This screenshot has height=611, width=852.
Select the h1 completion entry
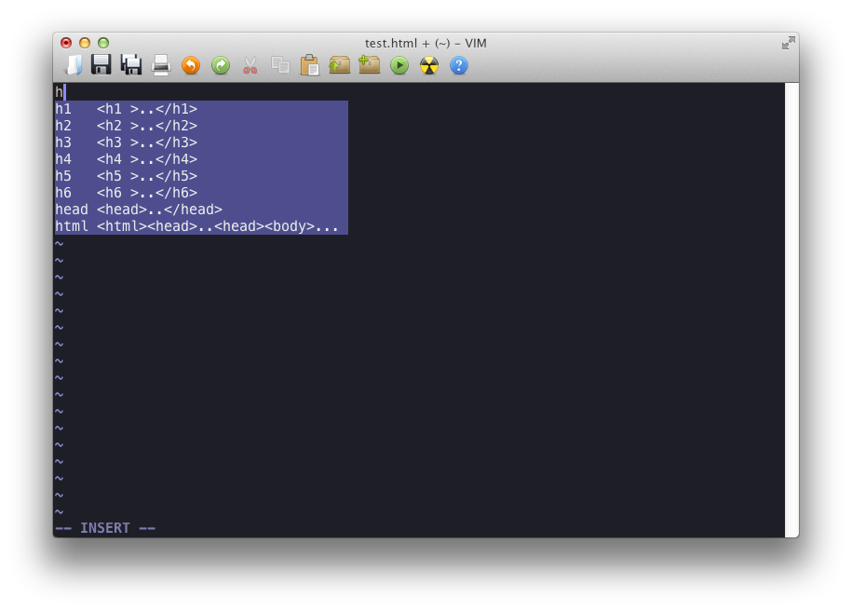click(200, 109)
